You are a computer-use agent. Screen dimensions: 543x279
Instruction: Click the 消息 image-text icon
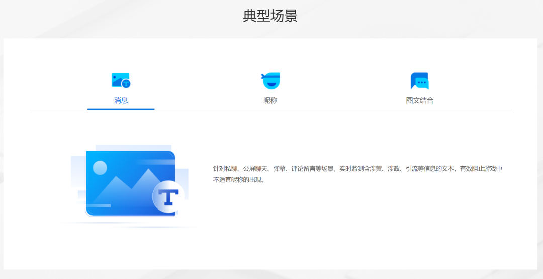click(x=121, y=80)
